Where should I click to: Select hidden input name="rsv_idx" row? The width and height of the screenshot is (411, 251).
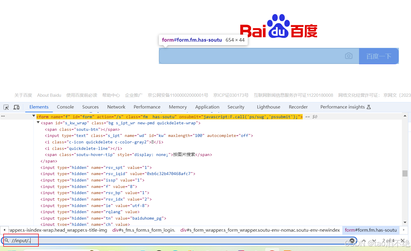click(x=96, y=199)
